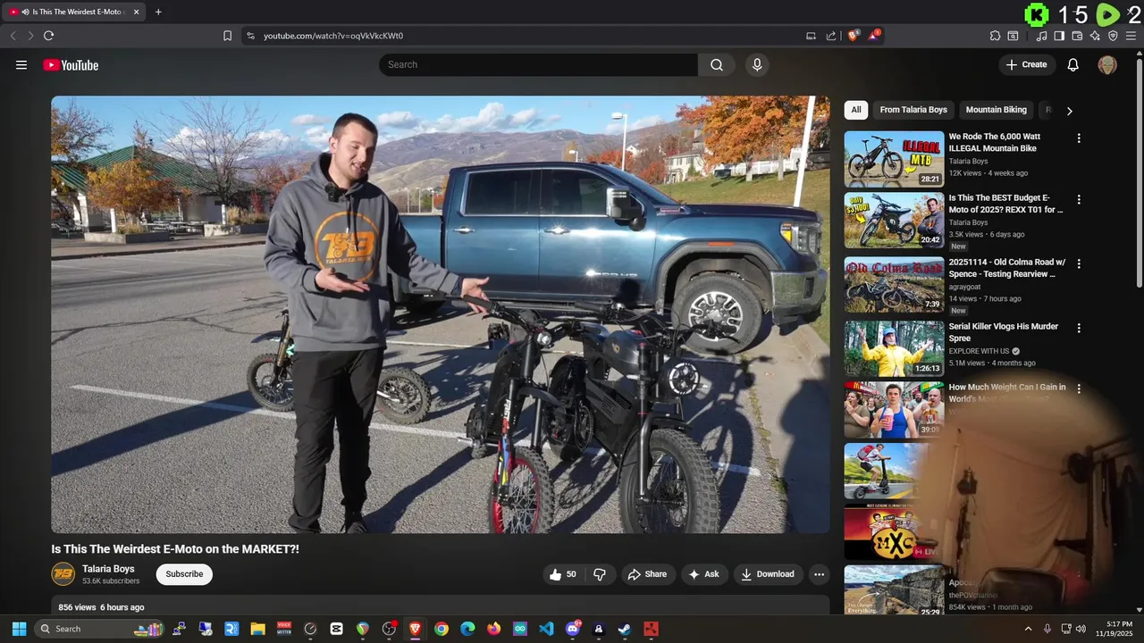1144x643 pixels.
Task: Open options for Serial Killer Vlogs video
Action: coord(1079,328)
